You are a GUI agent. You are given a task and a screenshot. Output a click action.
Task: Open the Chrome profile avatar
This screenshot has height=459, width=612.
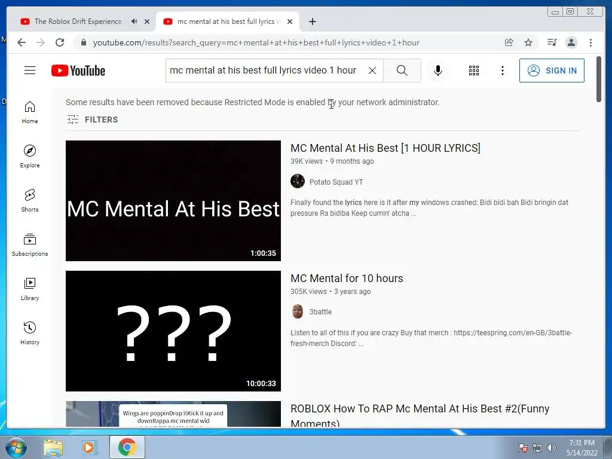pos(571,42)
